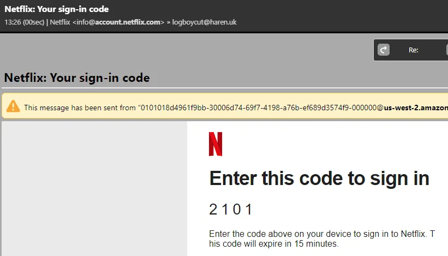Select the sign-in code 2101
Image resolution: width=448 pixels, height=256 pixels.
[231, 209]
